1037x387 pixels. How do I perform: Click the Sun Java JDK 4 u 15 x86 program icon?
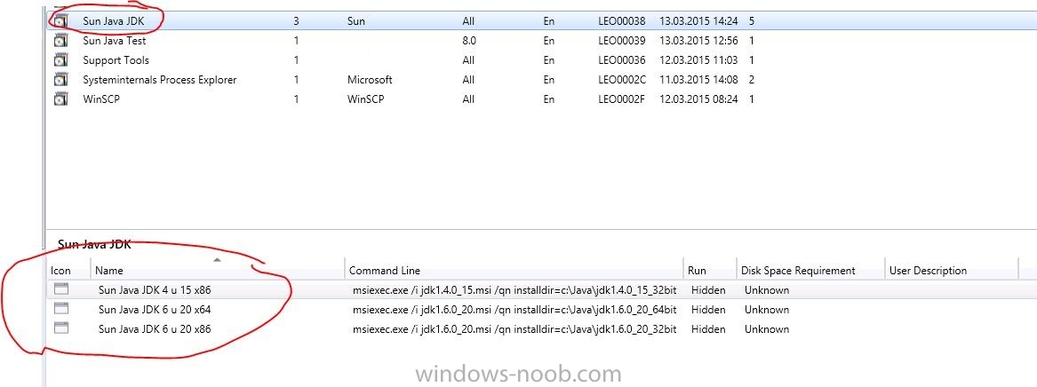pos(61,288)
